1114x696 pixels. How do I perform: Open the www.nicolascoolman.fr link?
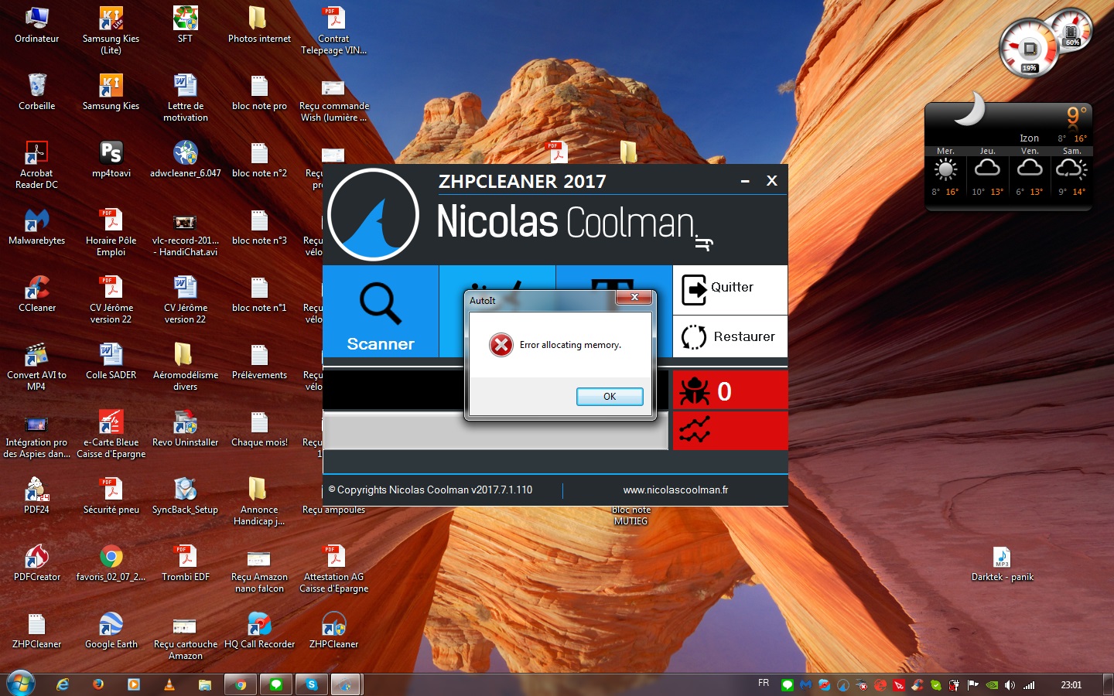click(x=675, y=490)
